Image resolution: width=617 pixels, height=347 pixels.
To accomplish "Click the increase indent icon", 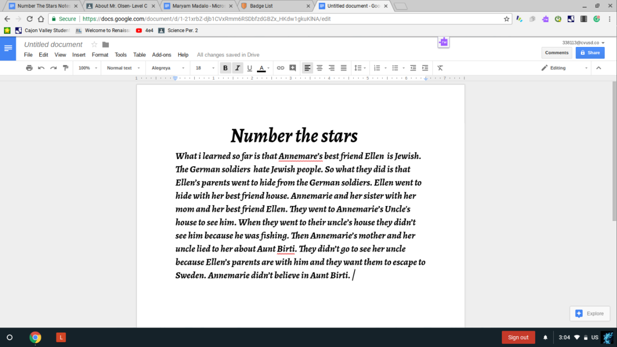I will 425,68.
